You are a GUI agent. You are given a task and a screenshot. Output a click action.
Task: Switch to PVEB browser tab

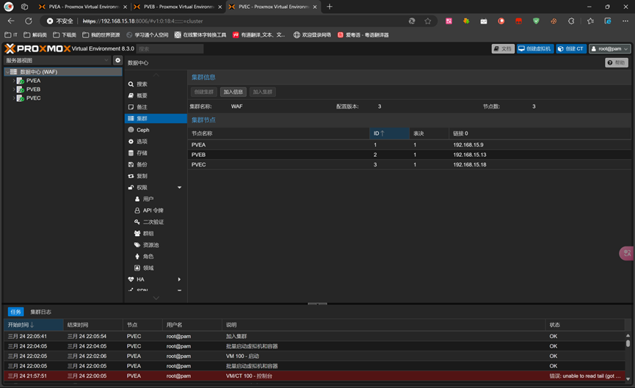tap(178, 7)
